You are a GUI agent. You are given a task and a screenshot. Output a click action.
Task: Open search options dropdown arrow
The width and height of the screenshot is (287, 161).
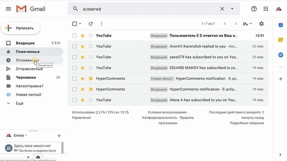(x=232, y=9)
